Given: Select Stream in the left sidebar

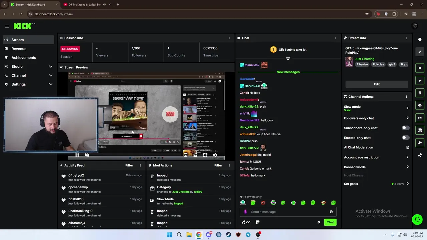Looking at the screenshot, I should click(x=28, y=40).
